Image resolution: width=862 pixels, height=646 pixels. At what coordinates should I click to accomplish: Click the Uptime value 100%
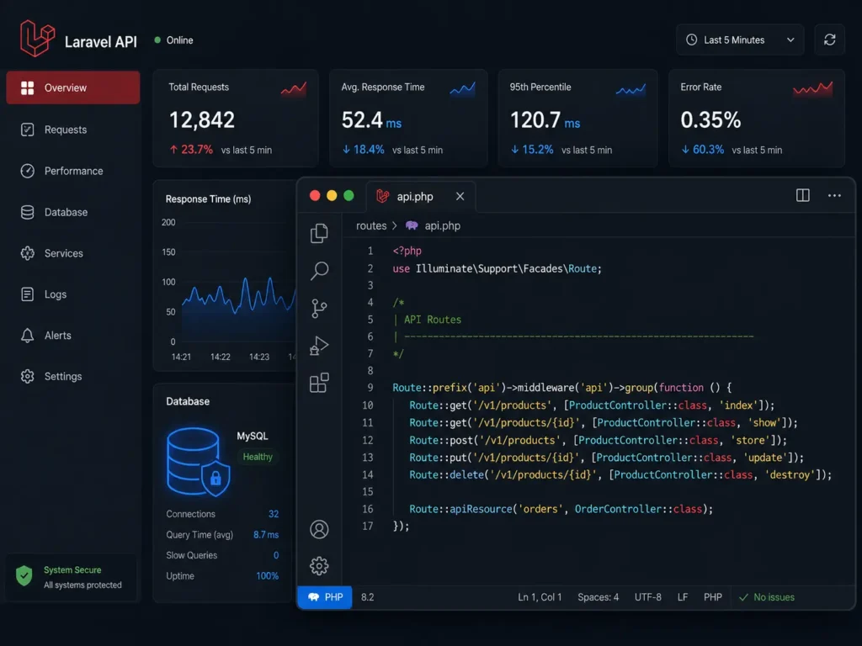267,575
